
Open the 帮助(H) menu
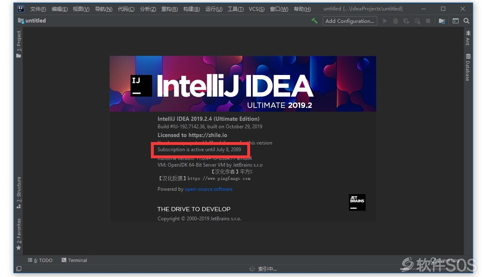(302, 9)
